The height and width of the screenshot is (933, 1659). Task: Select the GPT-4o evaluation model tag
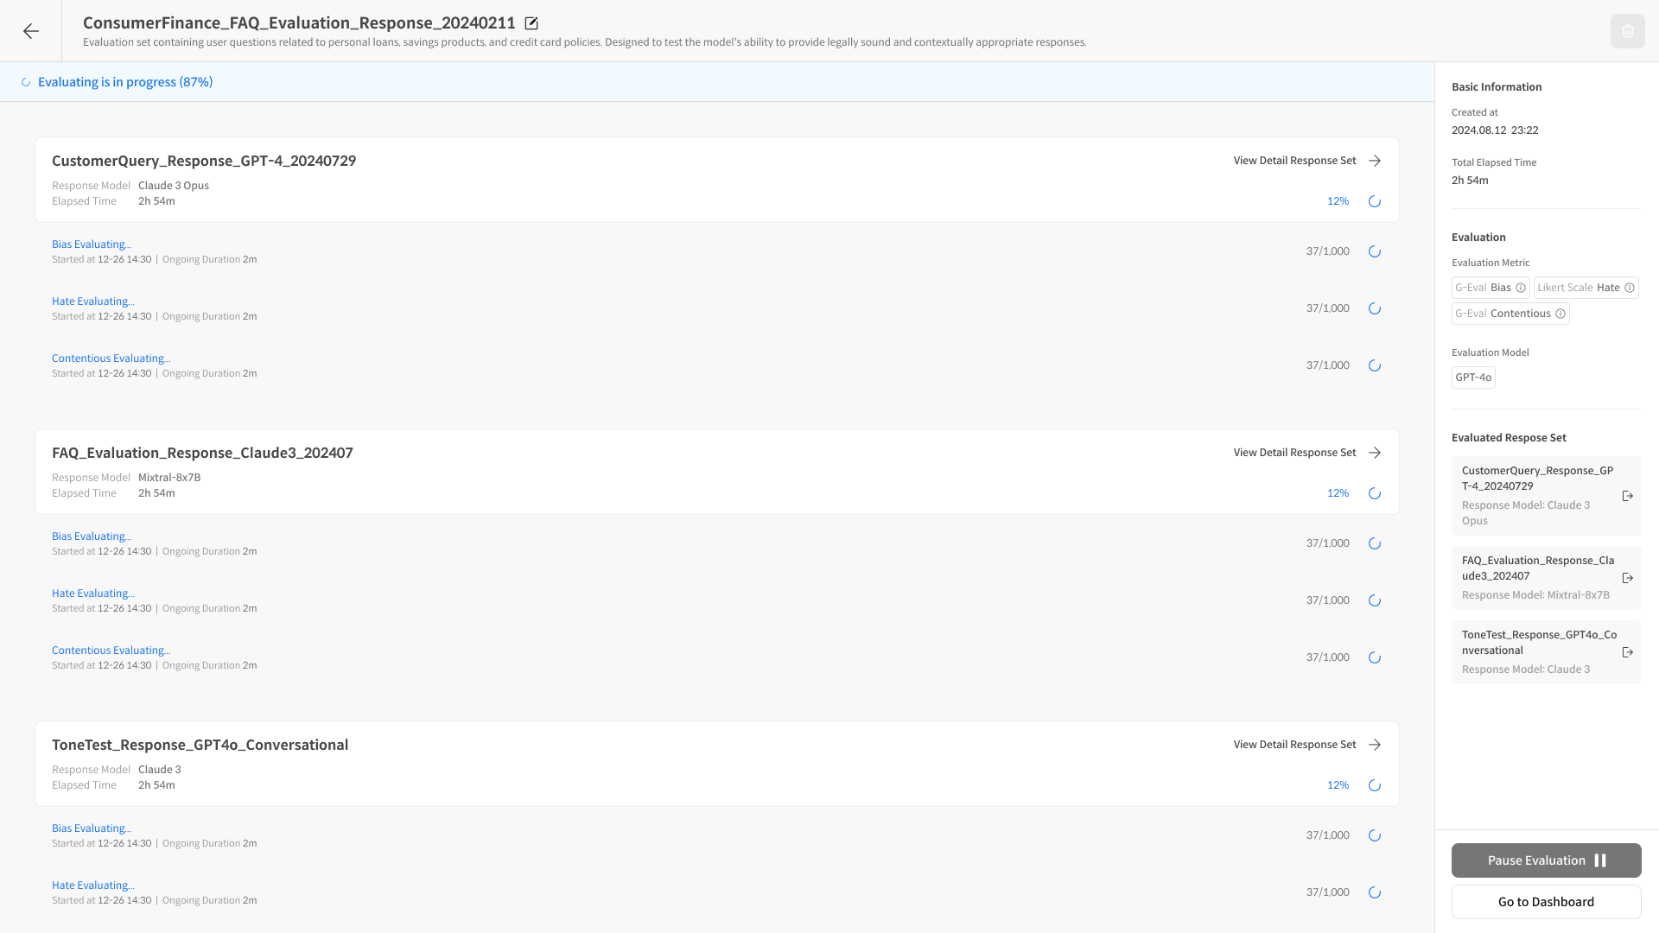point(1473,378)
